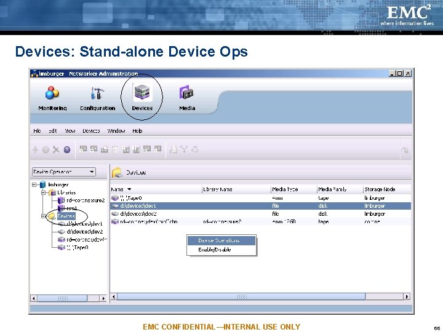Select limburger in the tree
443x332 pixels.
click(x=58, y=184)
